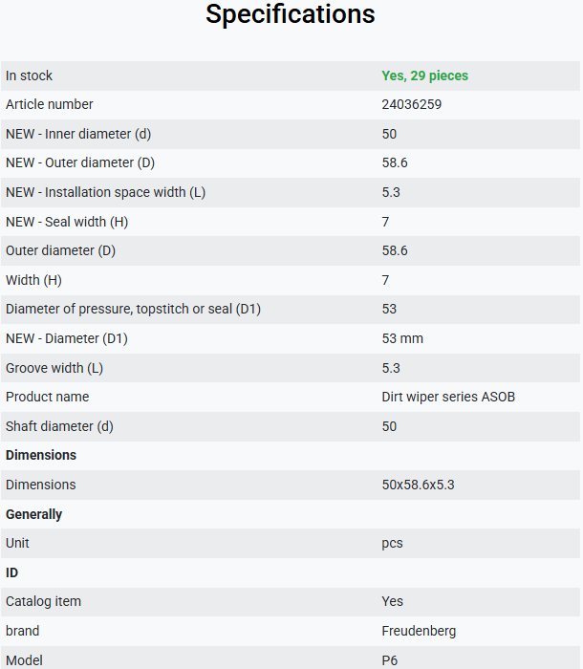Image resolution: width=583 pixels, height=669 pixels.
Task: Click the 'Shaft diameter (d)' label
Action: (x=59, y=426)
